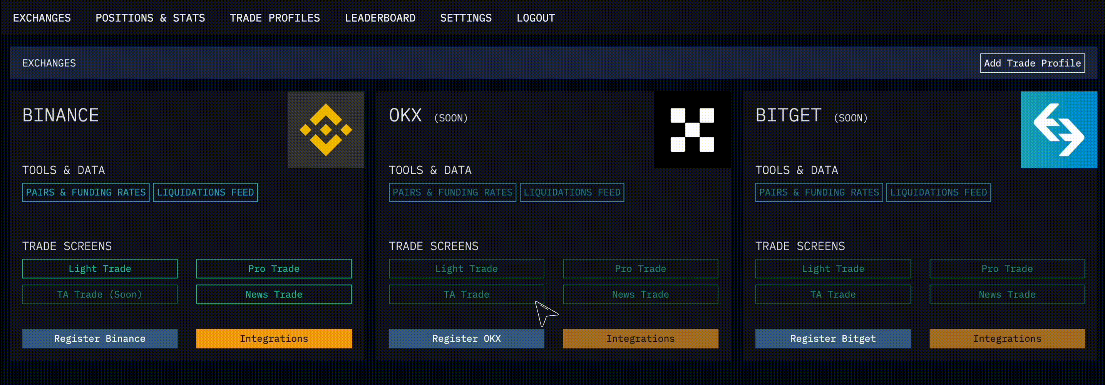Click the Bitget logo icon
Screen dimensions: 1105x385
click(1059, 129)
